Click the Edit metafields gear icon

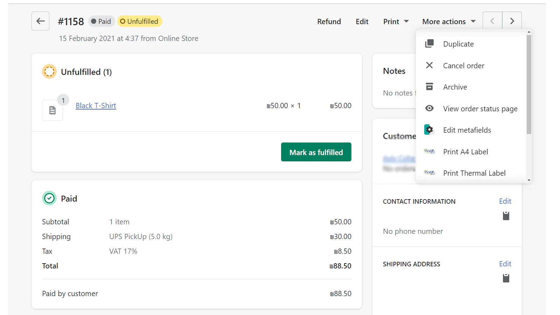429,130
